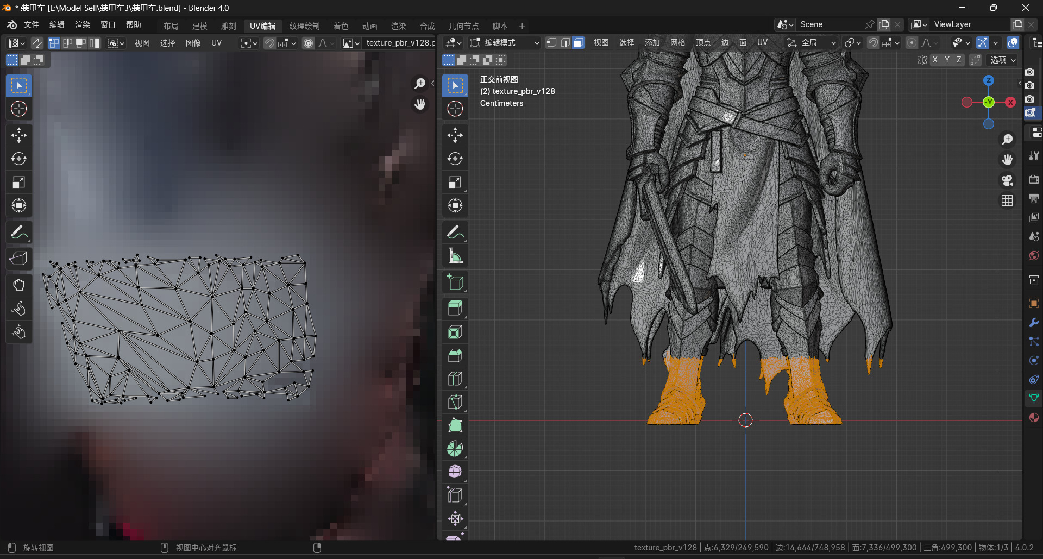Viewport: 1043px width, 559px height.
Task: Expand the 选项 options dropdown
Action: tap(1003, 60)
